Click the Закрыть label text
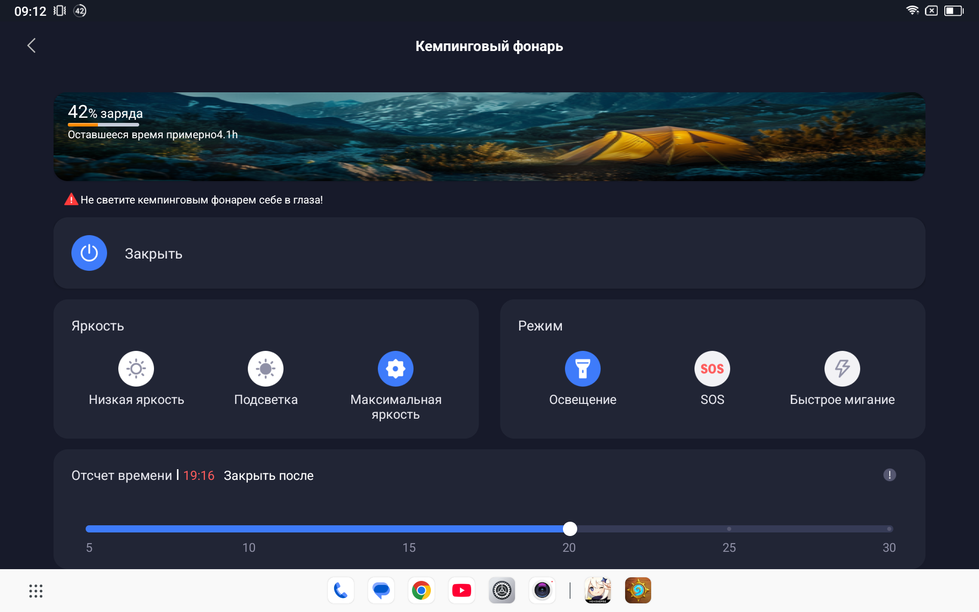 153,254
